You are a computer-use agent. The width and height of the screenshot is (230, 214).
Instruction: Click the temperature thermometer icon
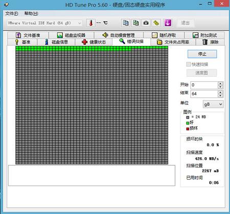coord(90,23)
